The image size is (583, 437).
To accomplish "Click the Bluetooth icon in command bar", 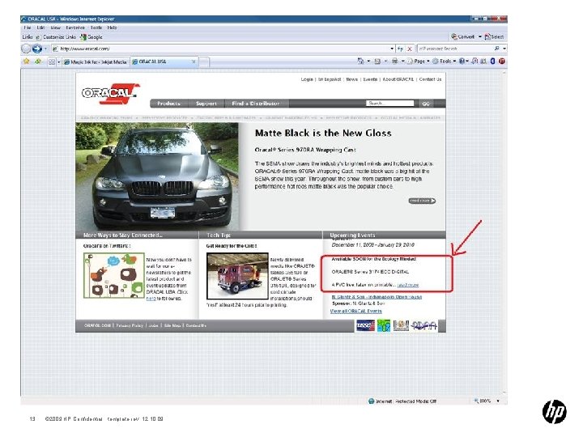I will click(492, 61).
